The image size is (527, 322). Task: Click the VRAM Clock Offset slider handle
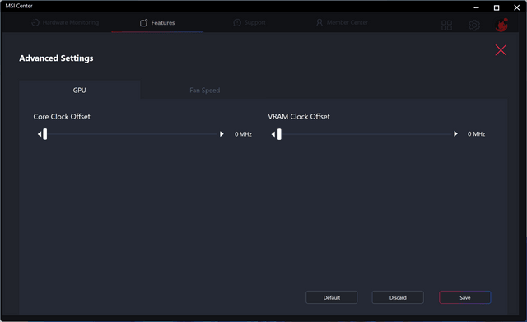tap(279, 134)
